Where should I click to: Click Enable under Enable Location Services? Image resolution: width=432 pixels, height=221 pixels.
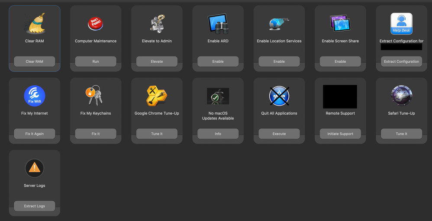click(x=279, y=61)
